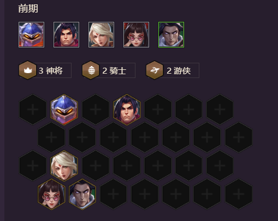Select blonde woman hex on third board row
Viewport: 278px width, 221px height.
pyautogui.click(x=64, y=166)
